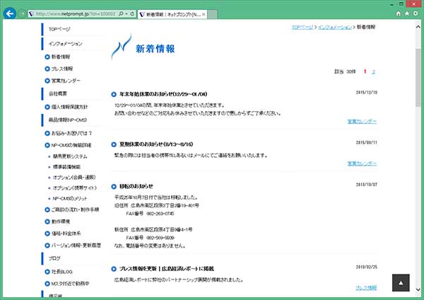Click 営業カレンダー link under summer holiday notice
424x300 pixels.
[362, 163]
